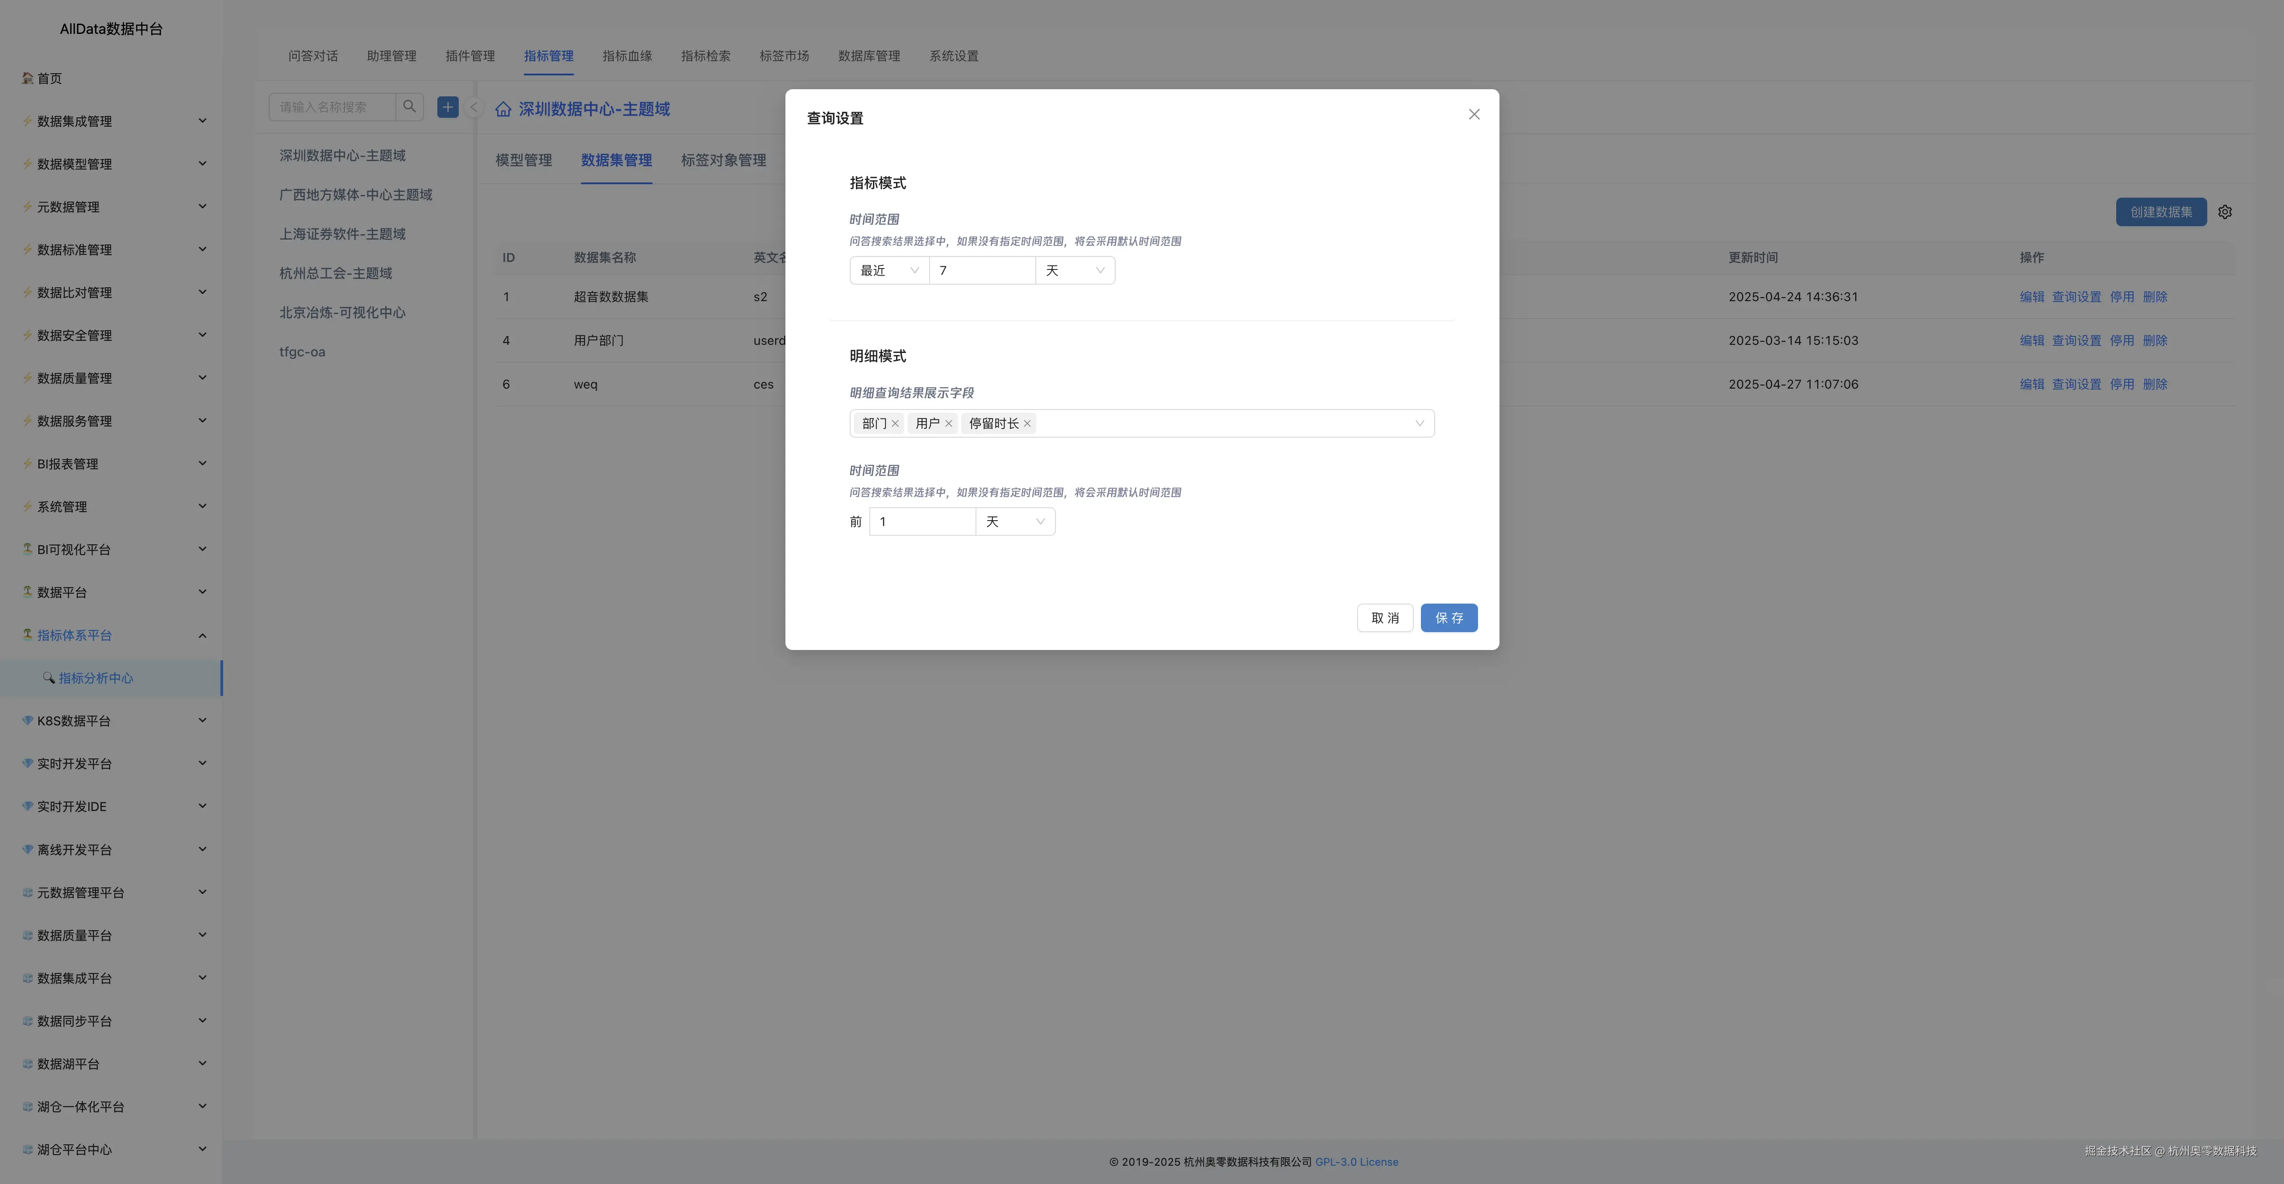Click the search magnifier icon
The image size is (2284, 1184).
point(410,107)
